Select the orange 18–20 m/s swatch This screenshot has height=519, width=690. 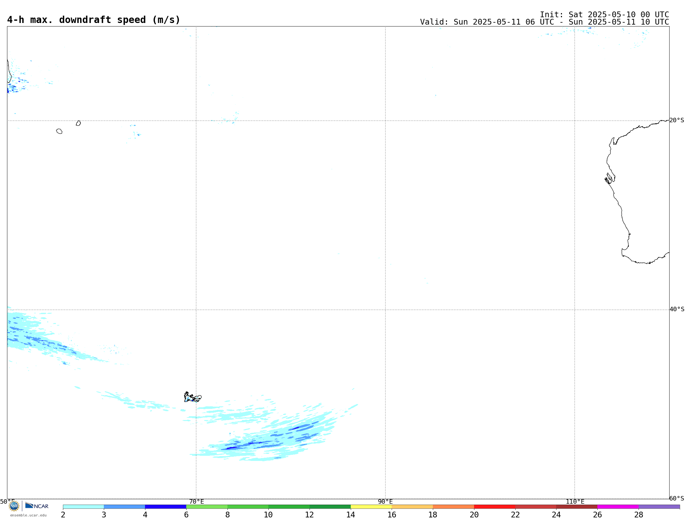(x=453, y=507)
